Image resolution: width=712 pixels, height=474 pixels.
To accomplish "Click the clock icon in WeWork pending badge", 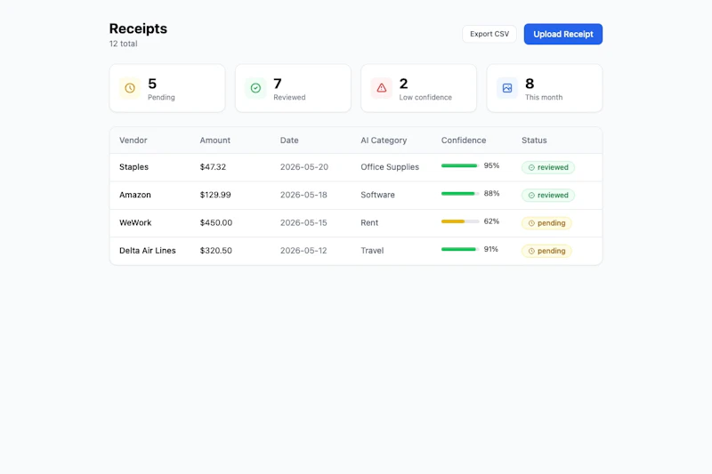I will pyautogui.click(x=531, y=223).
